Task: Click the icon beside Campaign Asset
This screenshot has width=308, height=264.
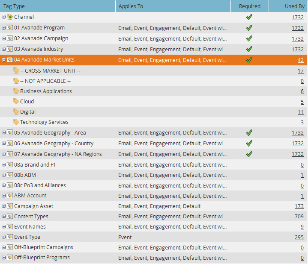Action: coord(10,206)
